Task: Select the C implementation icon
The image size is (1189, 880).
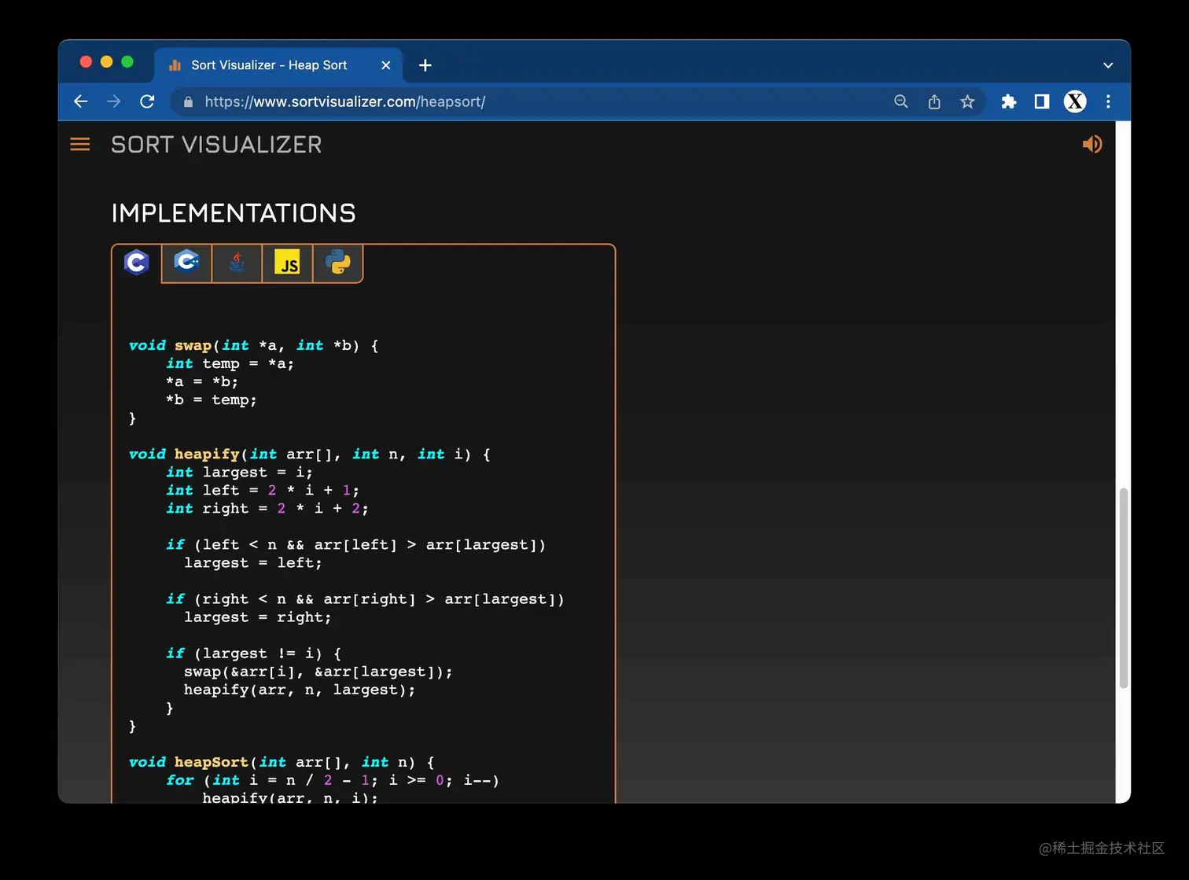Action: pos(135,263)
